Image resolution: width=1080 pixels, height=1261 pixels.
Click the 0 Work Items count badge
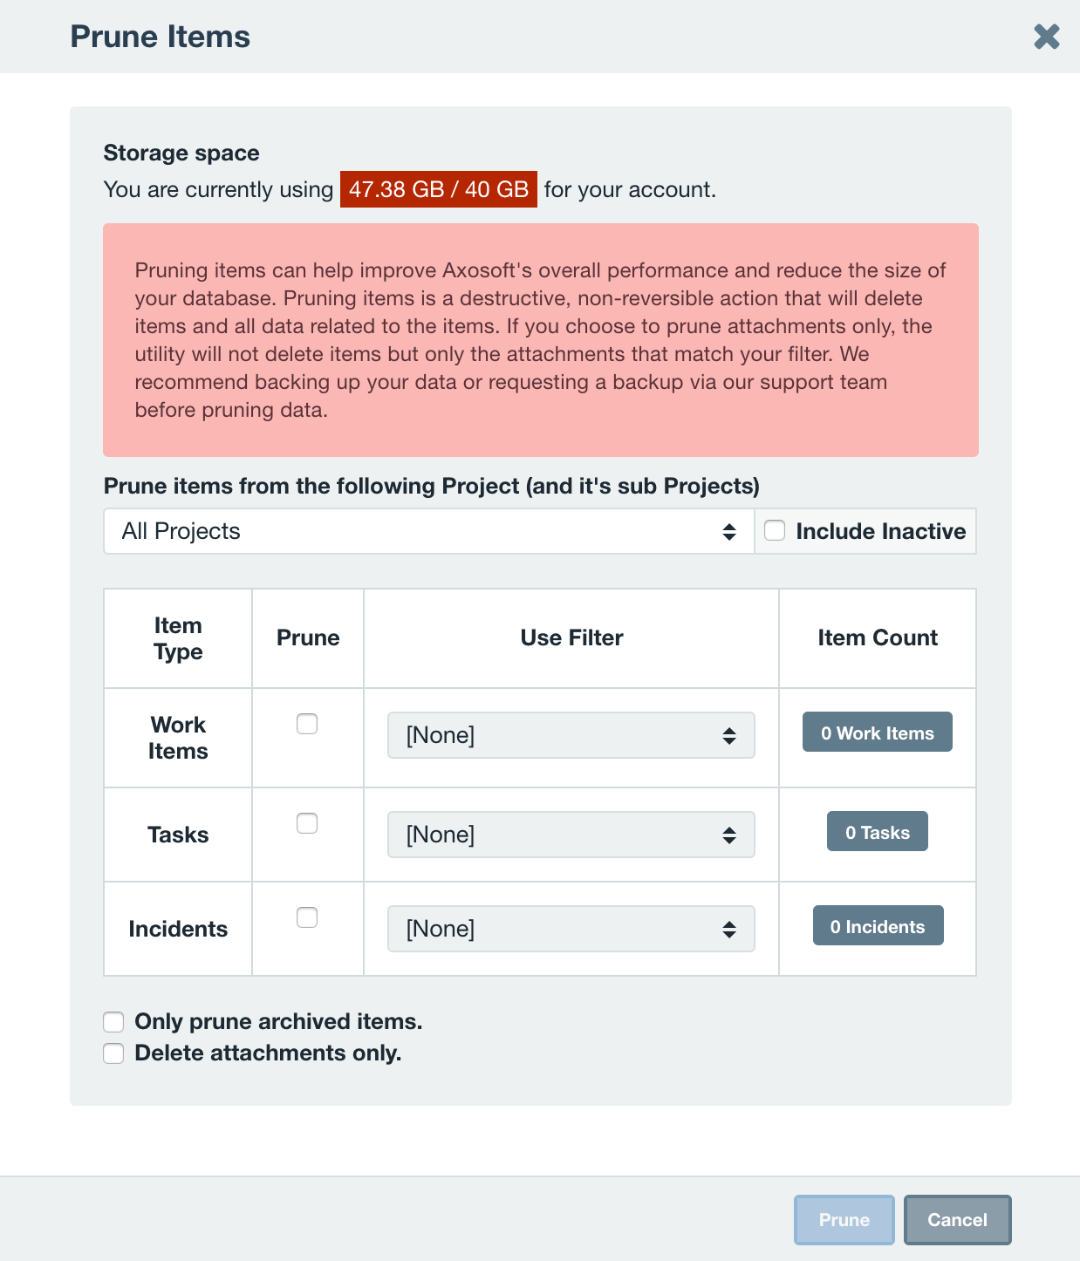[x=878, y=732]
